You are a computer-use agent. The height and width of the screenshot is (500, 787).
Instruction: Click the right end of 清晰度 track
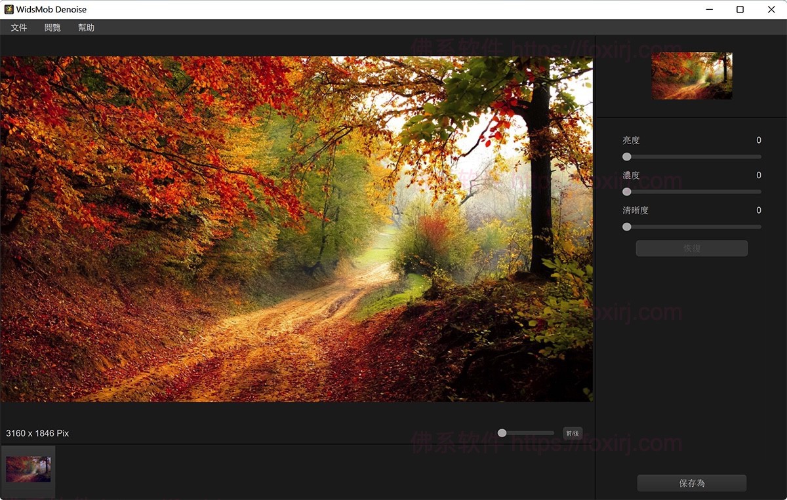759,227
